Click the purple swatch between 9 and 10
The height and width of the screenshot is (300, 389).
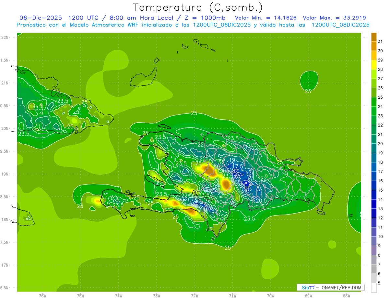click(374, 241)
